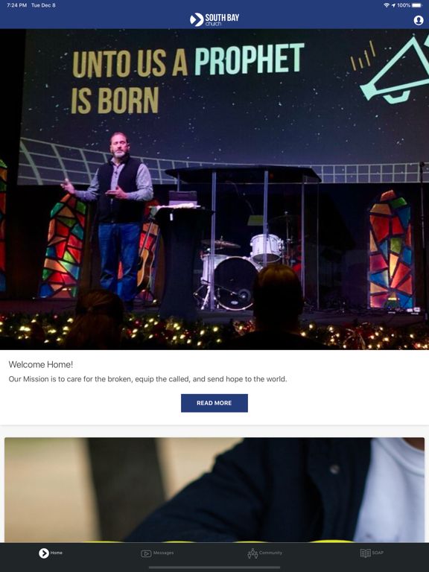Tap the location services arrow icon

click(x=393, y=5)
